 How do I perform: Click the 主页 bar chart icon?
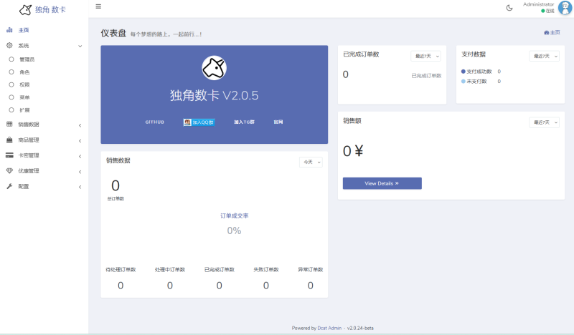pos(9,30)
